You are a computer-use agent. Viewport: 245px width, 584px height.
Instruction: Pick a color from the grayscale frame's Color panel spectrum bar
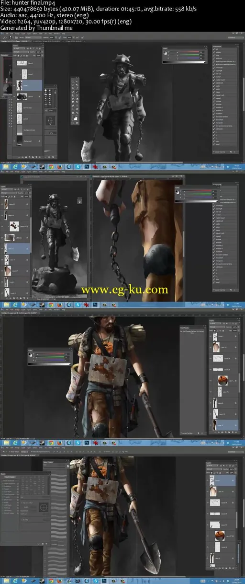(185, 62)
